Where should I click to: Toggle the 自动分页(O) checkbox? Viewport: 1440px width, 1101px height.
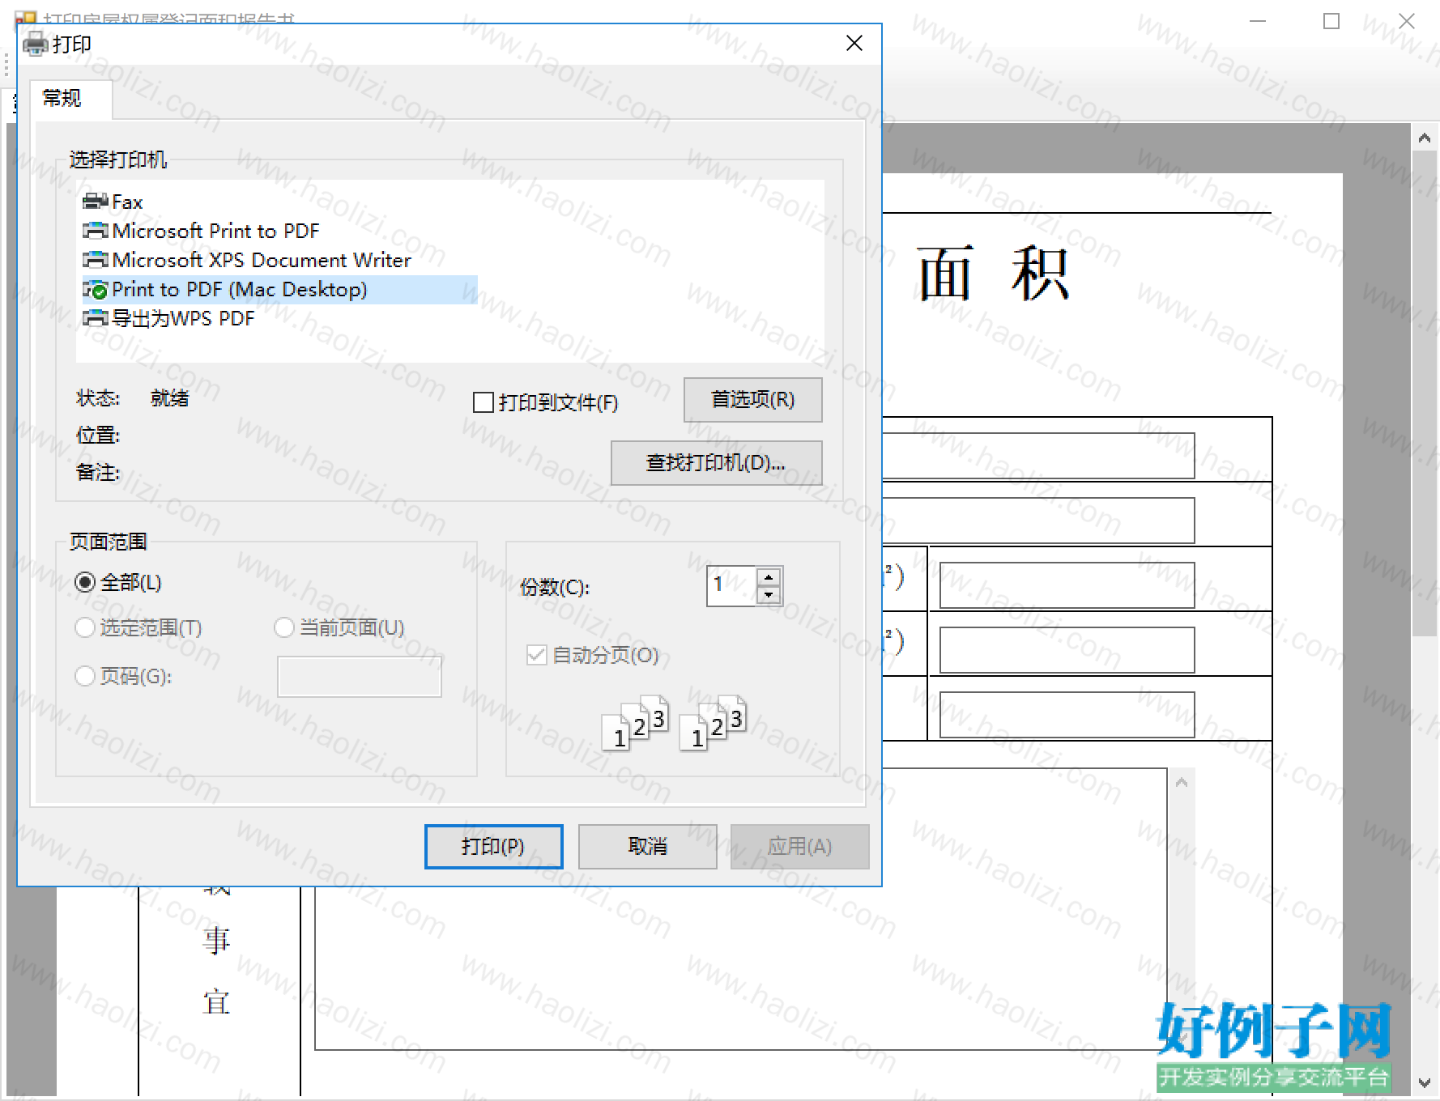point(536,655)
